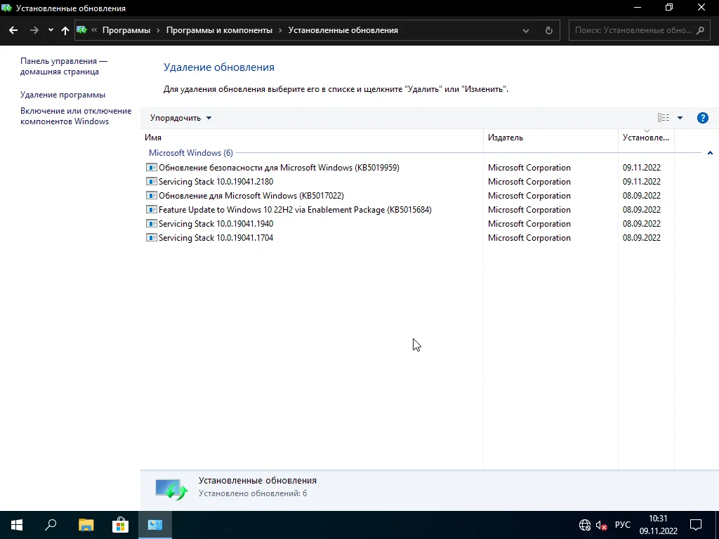Select the Программы и компоненты breadcrumb
This screenshot has width=719, height=539.
[219, 30]
